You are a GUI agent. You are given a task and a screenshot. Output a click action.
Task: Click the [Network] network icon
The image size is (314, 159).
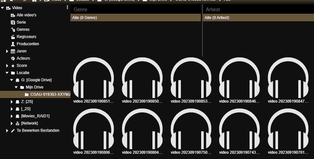(17, 124)
